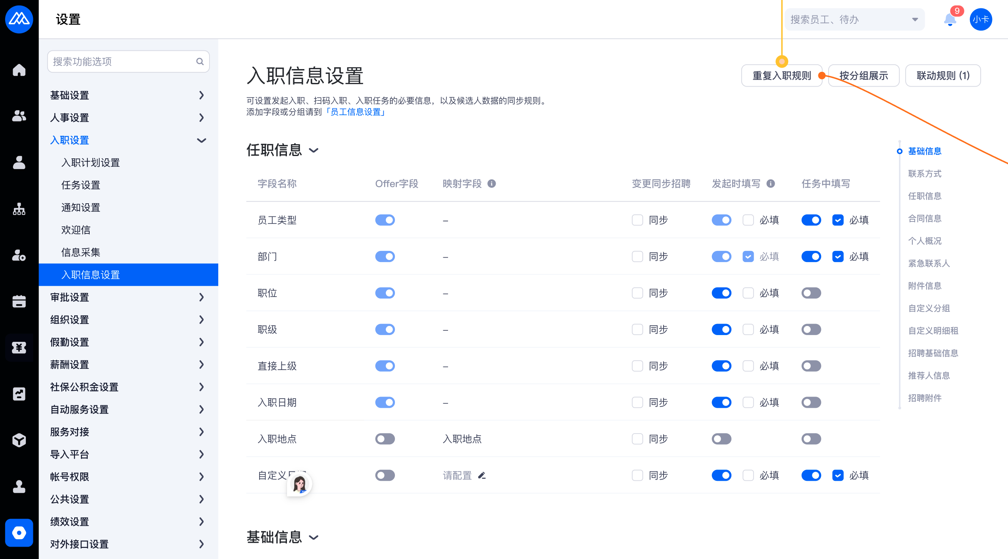Check 同步 checkbox for 员工类型 row

(x=637, y=220)
